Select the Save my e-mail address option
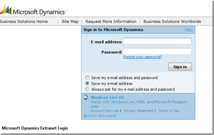 click(x=87, y=83)
